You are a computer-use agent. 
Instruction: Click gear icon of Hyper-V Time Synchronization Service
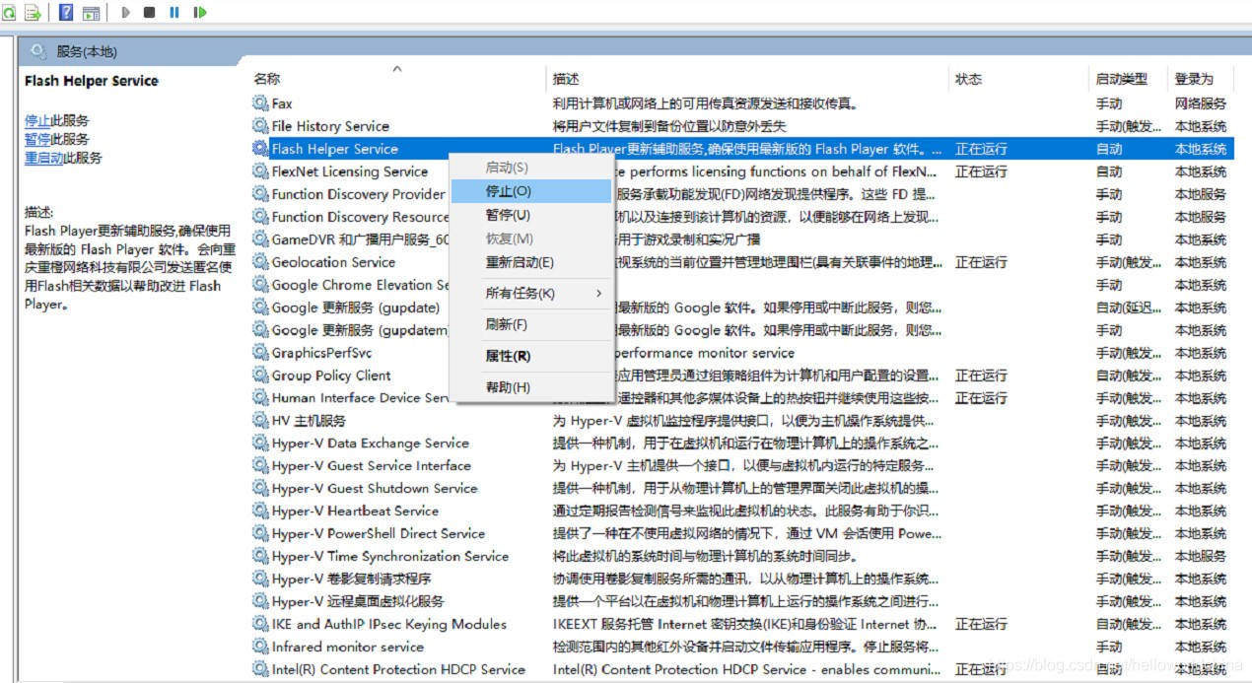click(260, 557)
